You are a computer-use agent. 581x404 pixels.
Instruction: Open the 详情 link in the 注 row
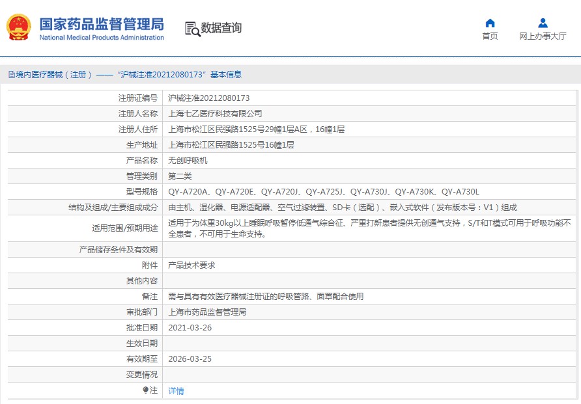(x=176, y=391)
